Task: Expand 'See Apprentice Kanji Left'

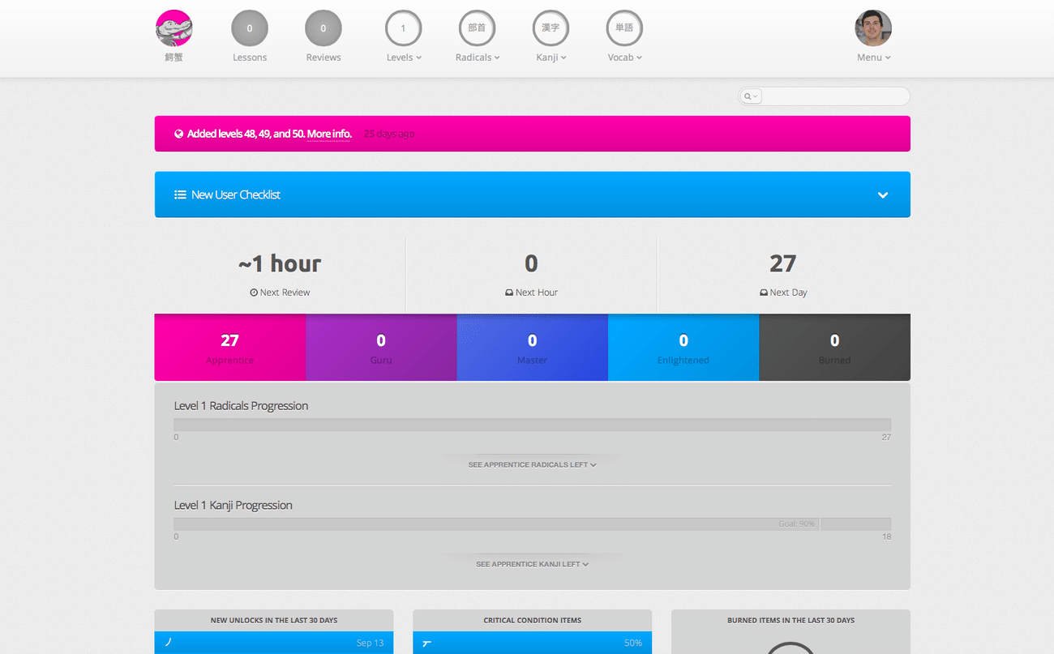Action: click(533, 564)
